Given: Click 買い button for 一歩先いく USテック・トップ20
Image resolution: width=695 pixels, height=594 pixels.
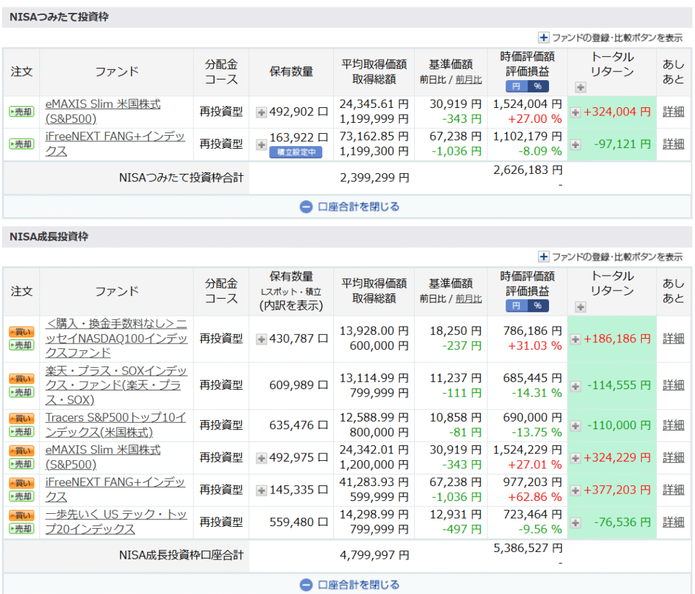Looking at the screenshot, I should coord(21,515).
